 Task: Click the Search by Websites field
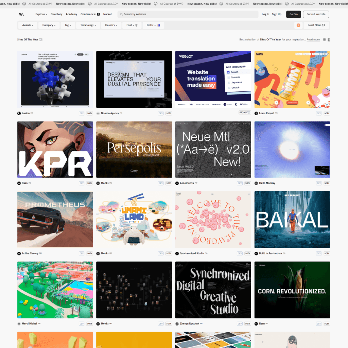click(188, 14)
